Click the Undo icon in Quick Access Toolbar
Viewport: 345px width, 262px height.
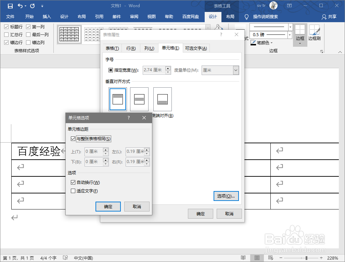[21, 5]
